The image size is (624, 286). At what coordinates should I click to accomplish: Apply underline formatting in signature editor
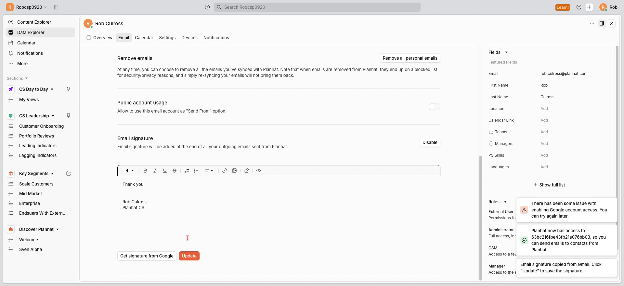165,171
